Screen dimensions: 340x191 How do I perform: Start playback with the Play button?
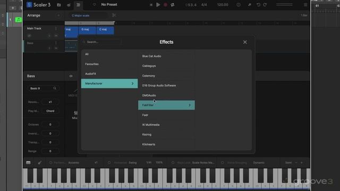(158, 5)
